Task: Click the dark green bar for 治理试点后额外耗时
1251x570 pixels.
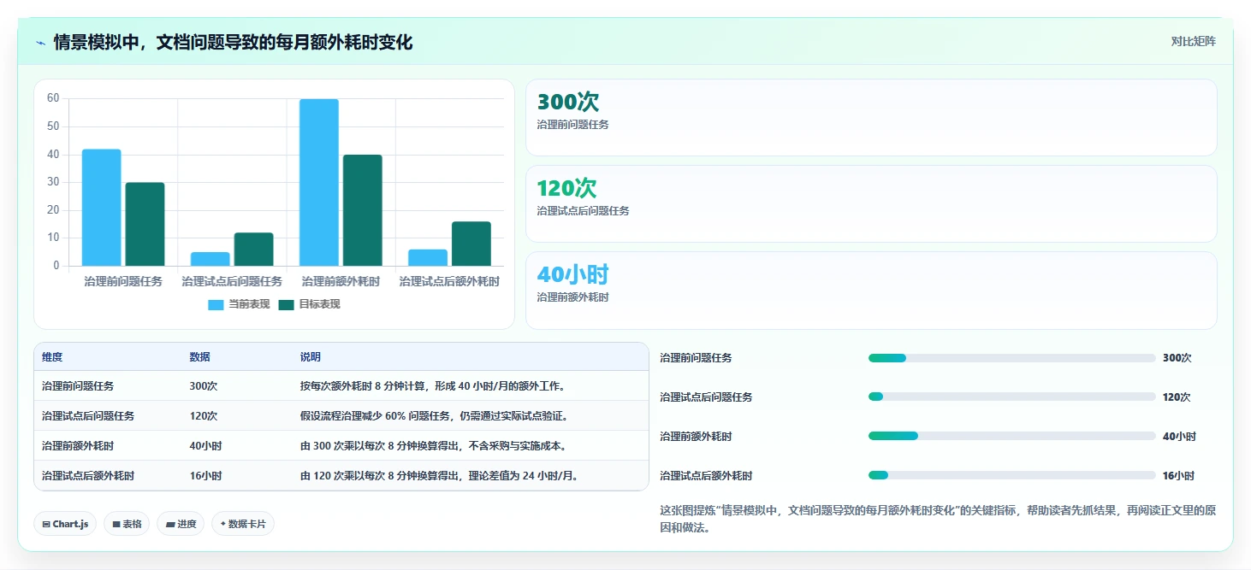Action: pos(471,244)
